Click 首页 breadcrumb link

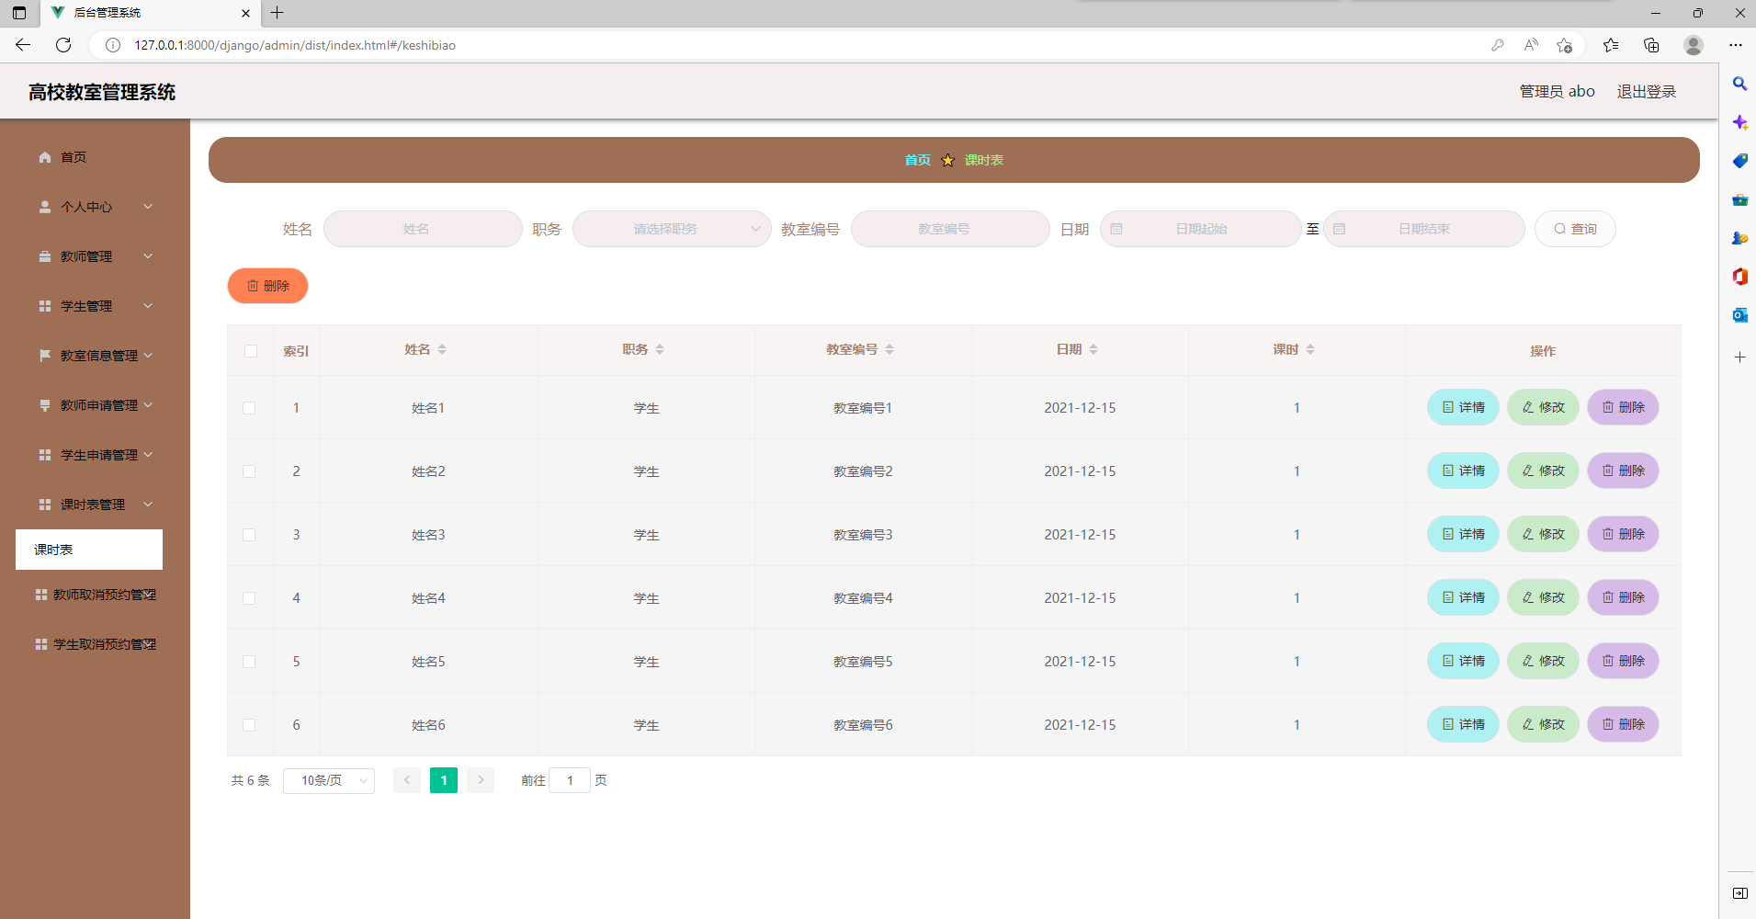point(917,160)
